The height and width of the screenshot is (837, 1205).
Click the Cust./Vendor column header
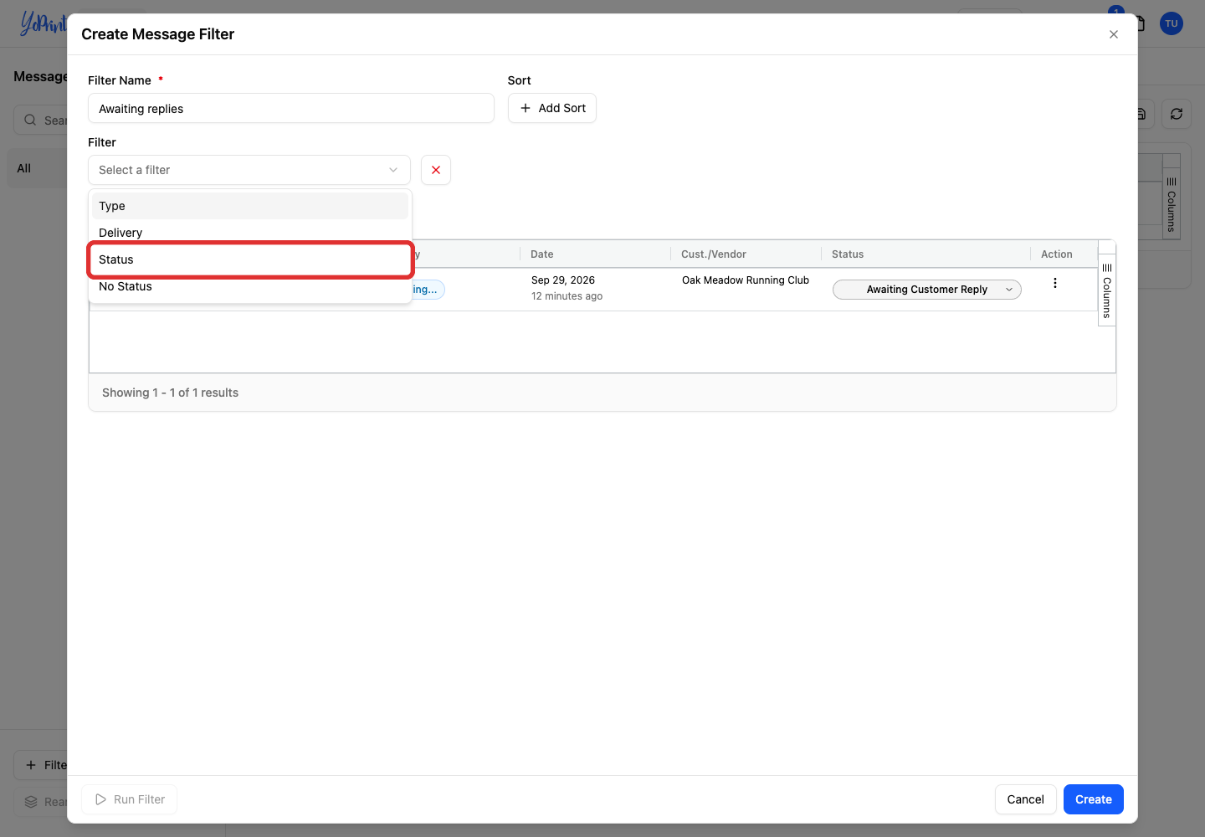pos(746,254)
